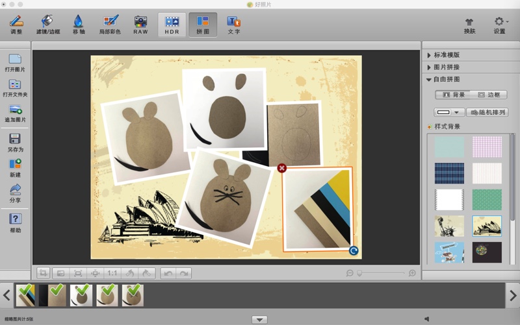Click the blue rotate handle on selected photo
The height and width of the screenshot is (325, 520).
(x=354, y=251)
